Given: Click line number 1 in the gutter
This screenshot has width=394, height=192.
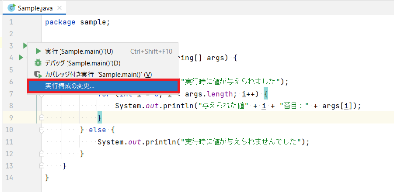Looking at the screenshot, I should [x=11, y=22].
